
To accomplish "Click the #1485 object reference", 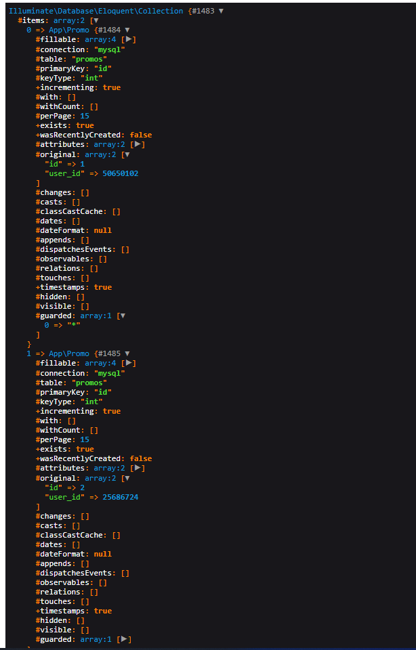I will [110, 354].
